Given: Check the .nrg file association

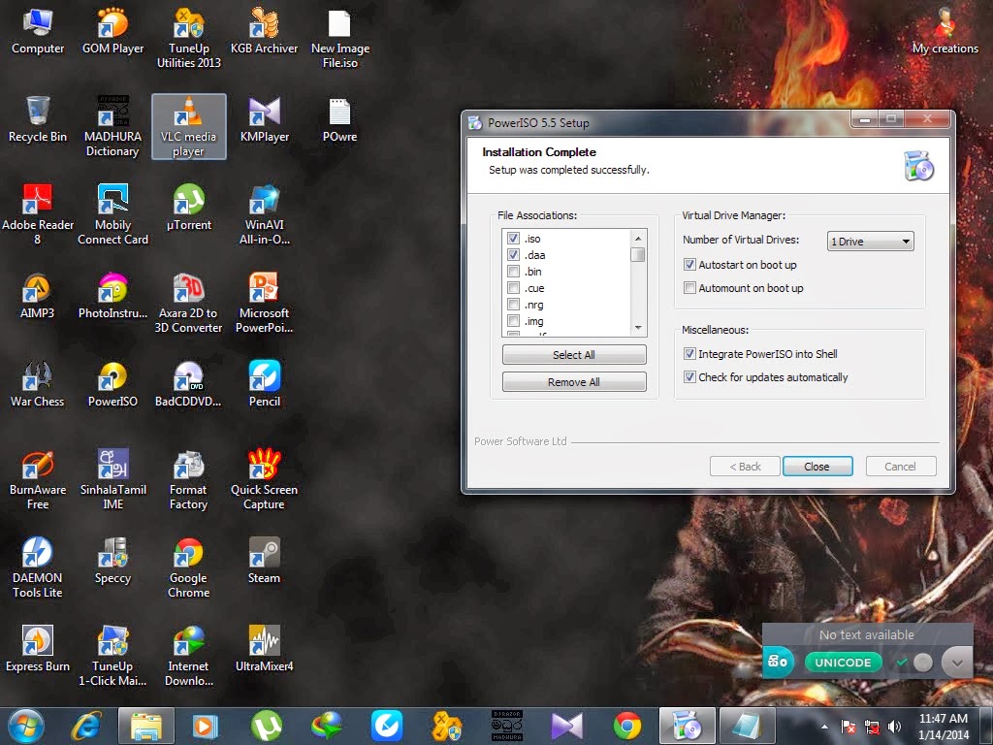Looking at the screenshot, I should click(514, 304).
